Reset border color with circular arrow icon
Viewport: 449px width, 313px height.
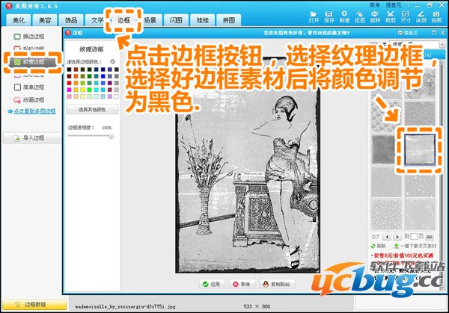[x=112, y=61]
